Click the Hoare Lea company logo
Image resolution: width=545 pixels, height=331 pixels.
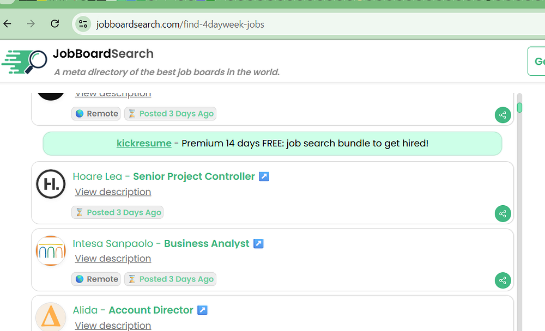51,184
